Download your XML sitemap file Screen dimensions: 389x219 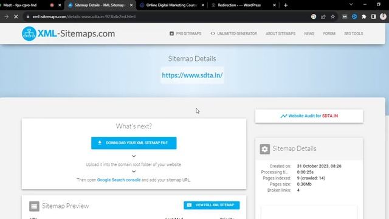134,143
